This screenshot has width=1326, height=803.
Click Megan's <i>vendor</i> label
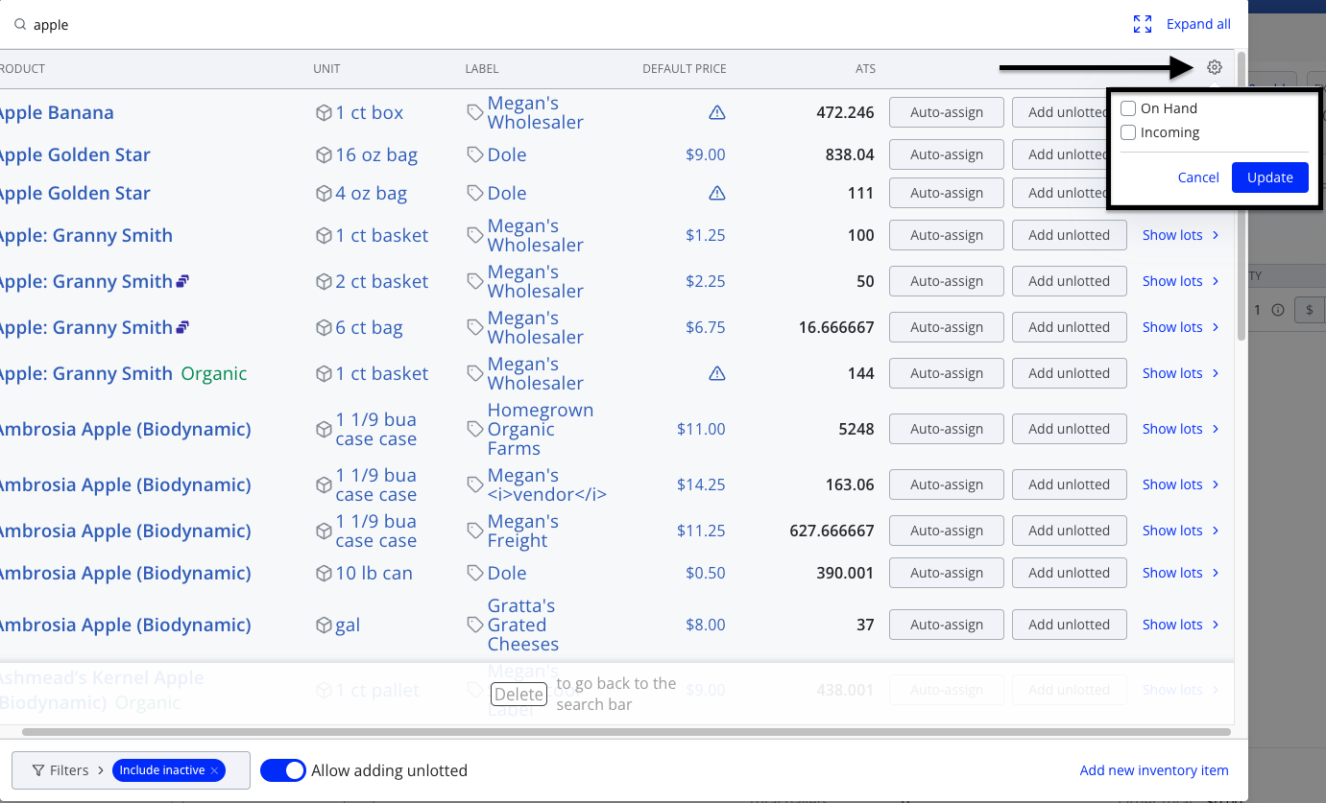click(x=547, y=484)
